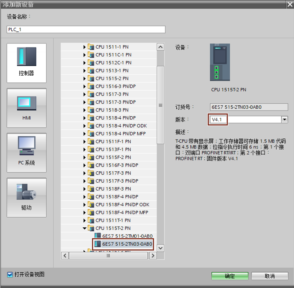Click the tree scroll up arrow

[x=161, y=47]
